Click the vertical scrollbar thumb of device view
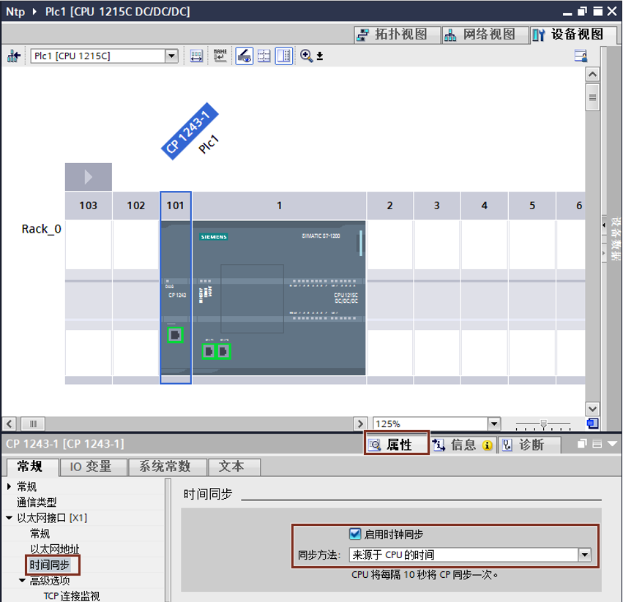The width and height of the screenshot is (623, 602). 592,97
